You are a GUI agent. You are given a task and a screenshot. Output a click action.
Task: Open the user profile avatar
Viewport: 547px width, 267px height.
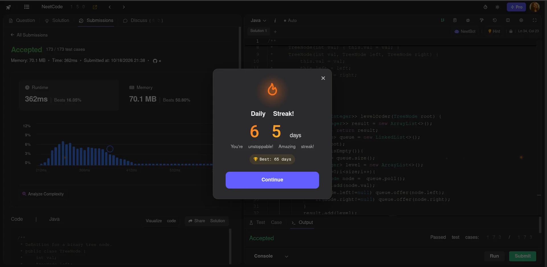534,7
